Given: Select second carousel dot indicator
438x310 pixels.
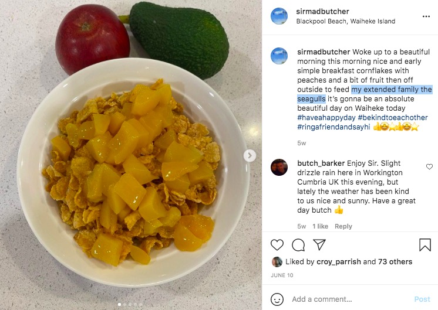Looking at the screenshot, I should click(x=125, y=304).
